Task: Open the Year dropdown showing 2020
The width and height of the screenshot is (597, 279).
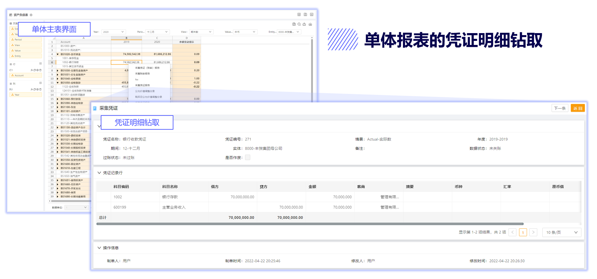Action: point(114,32)
